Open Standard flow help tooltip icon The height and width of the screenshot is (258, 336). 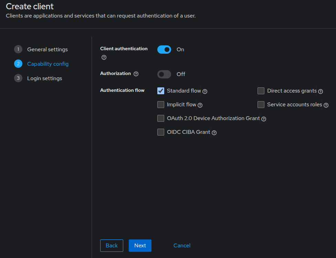205,92
